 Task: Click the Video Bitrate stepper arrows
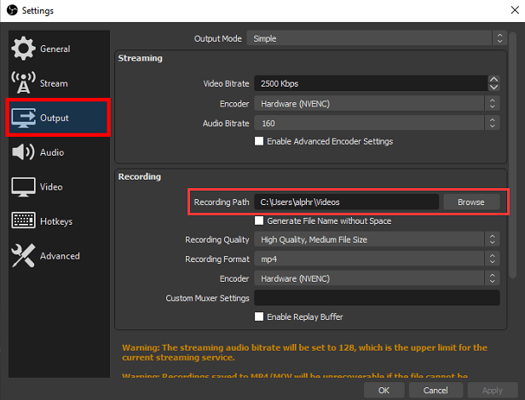[493, 83]
